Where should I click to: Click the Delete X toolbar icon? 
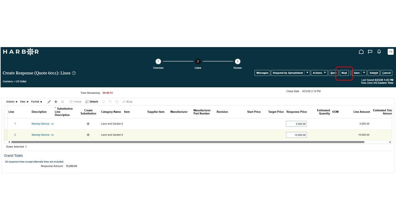[x=62, y=102]
